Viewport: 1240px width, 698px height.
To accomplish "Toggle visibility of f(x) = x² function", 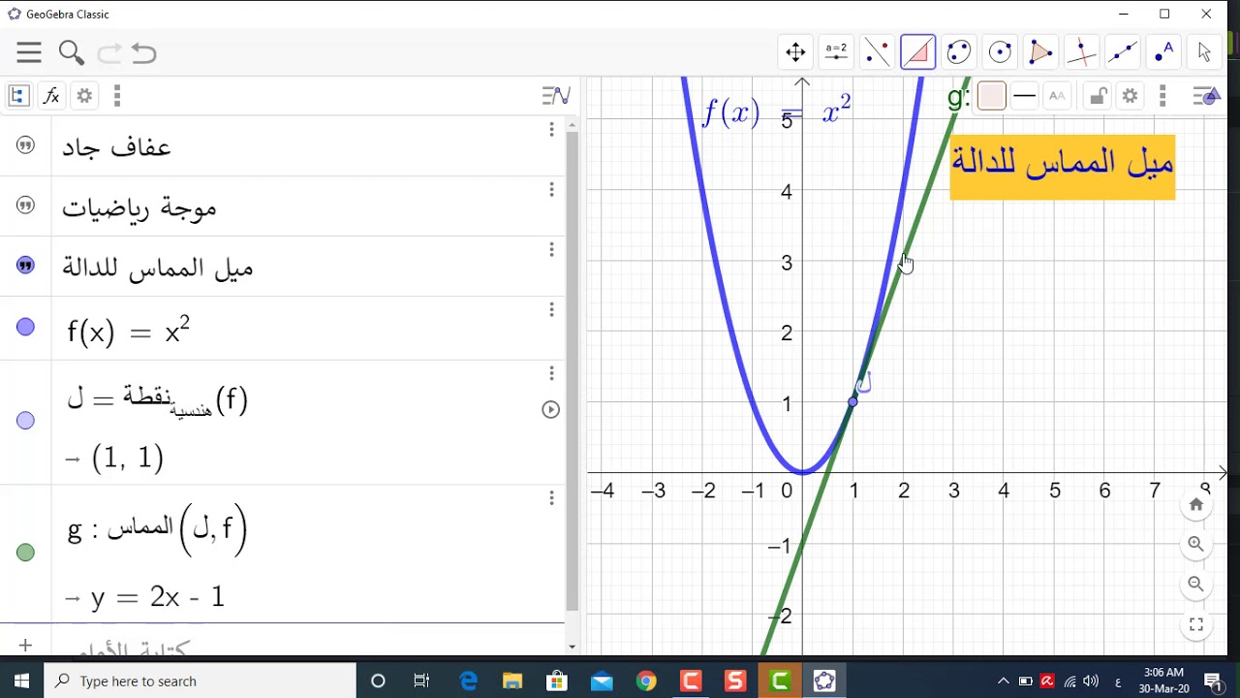I will (x=26, y=328).
